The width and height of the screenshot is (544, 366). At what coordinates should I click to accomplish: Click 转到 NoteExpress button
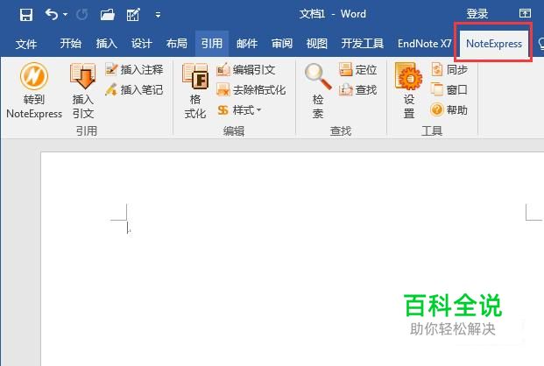point(34,91)
